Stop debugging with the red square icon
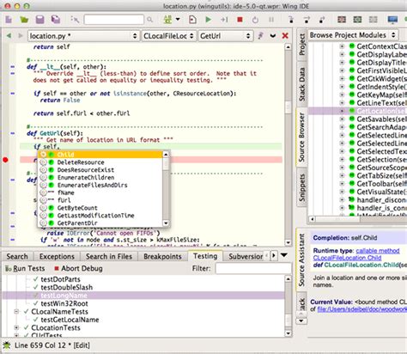Image resolution: width=407 pixels, height=354 pixels. pos(240,20)
